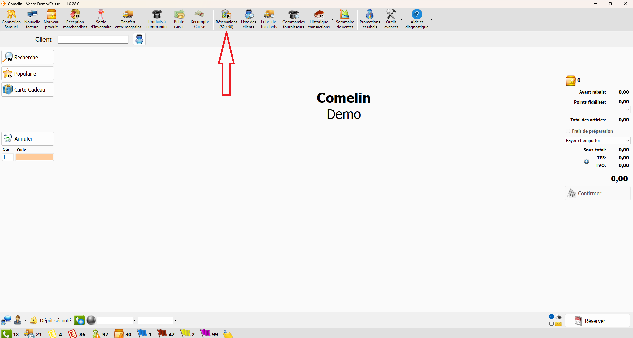
Task: Click the Populaire button
Action: tap(28, 74)
